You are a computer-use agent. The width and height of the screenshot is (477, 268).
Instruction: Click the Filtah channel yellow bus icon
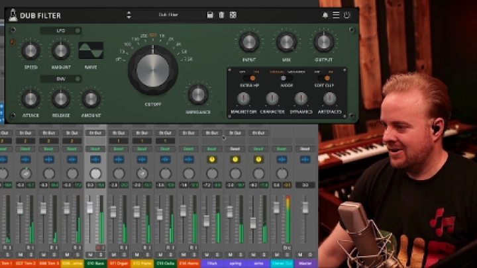(212, 159)
